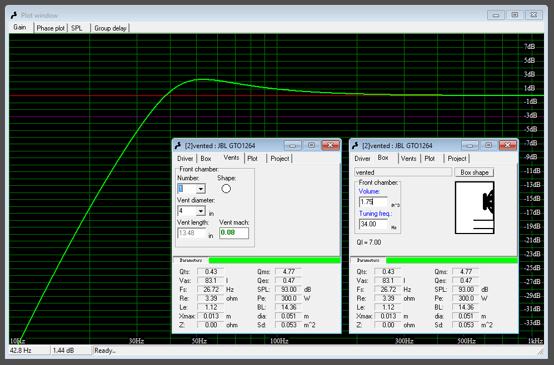Click Fs value 26.72 in Vents-tab window
The width and height of the screenshot is (554, 365).
click(x=211, y=290)
